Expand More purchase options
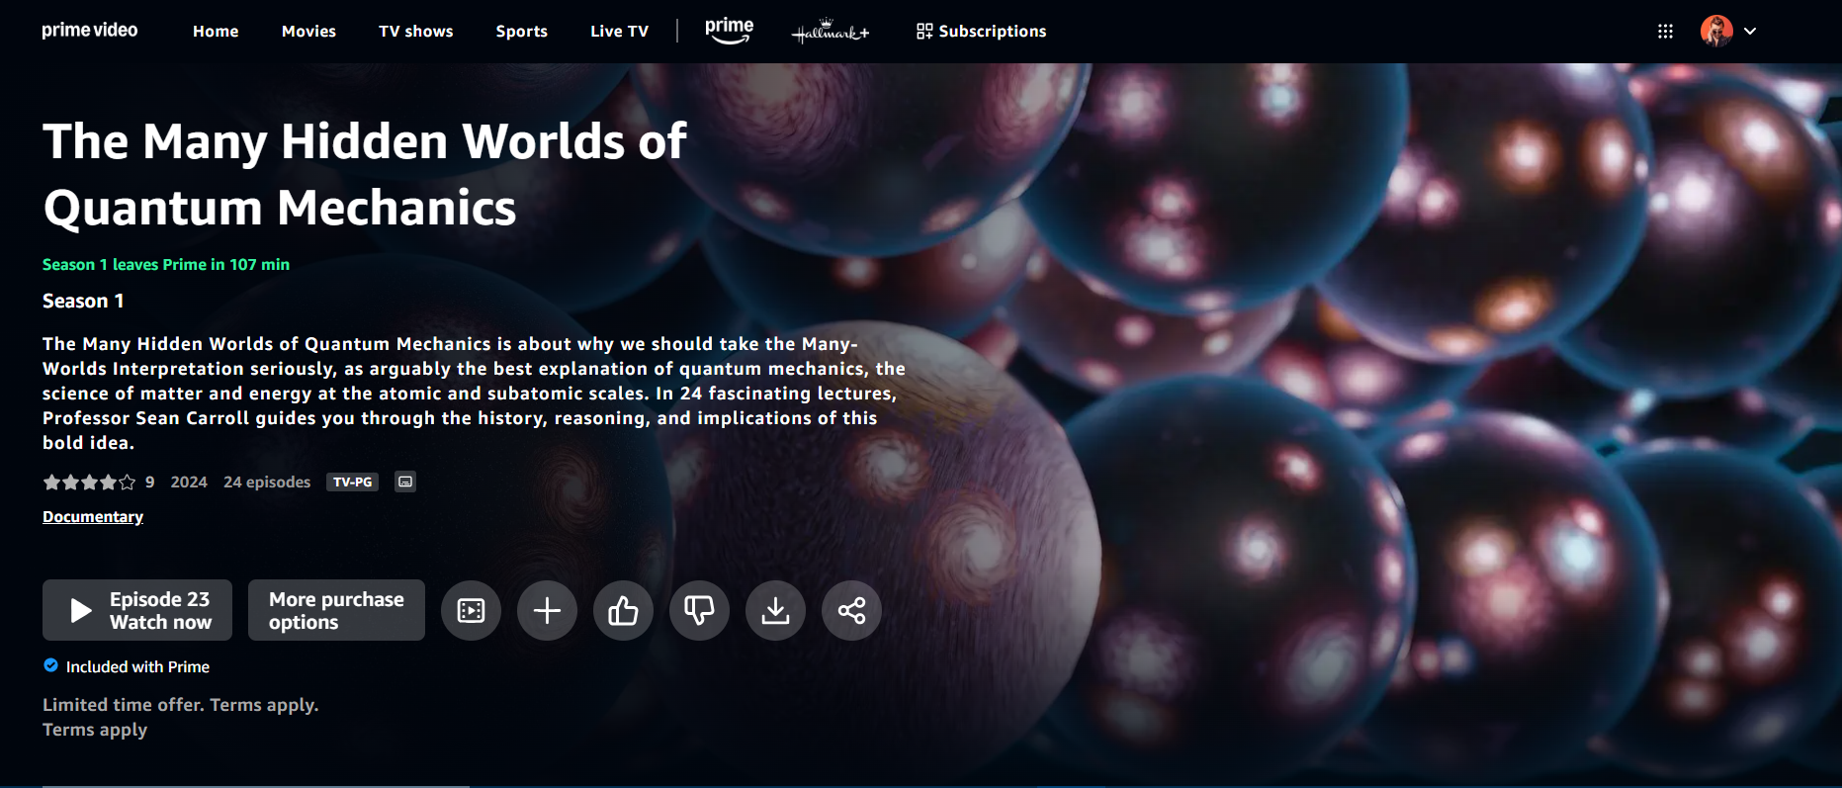 (336, 611)
